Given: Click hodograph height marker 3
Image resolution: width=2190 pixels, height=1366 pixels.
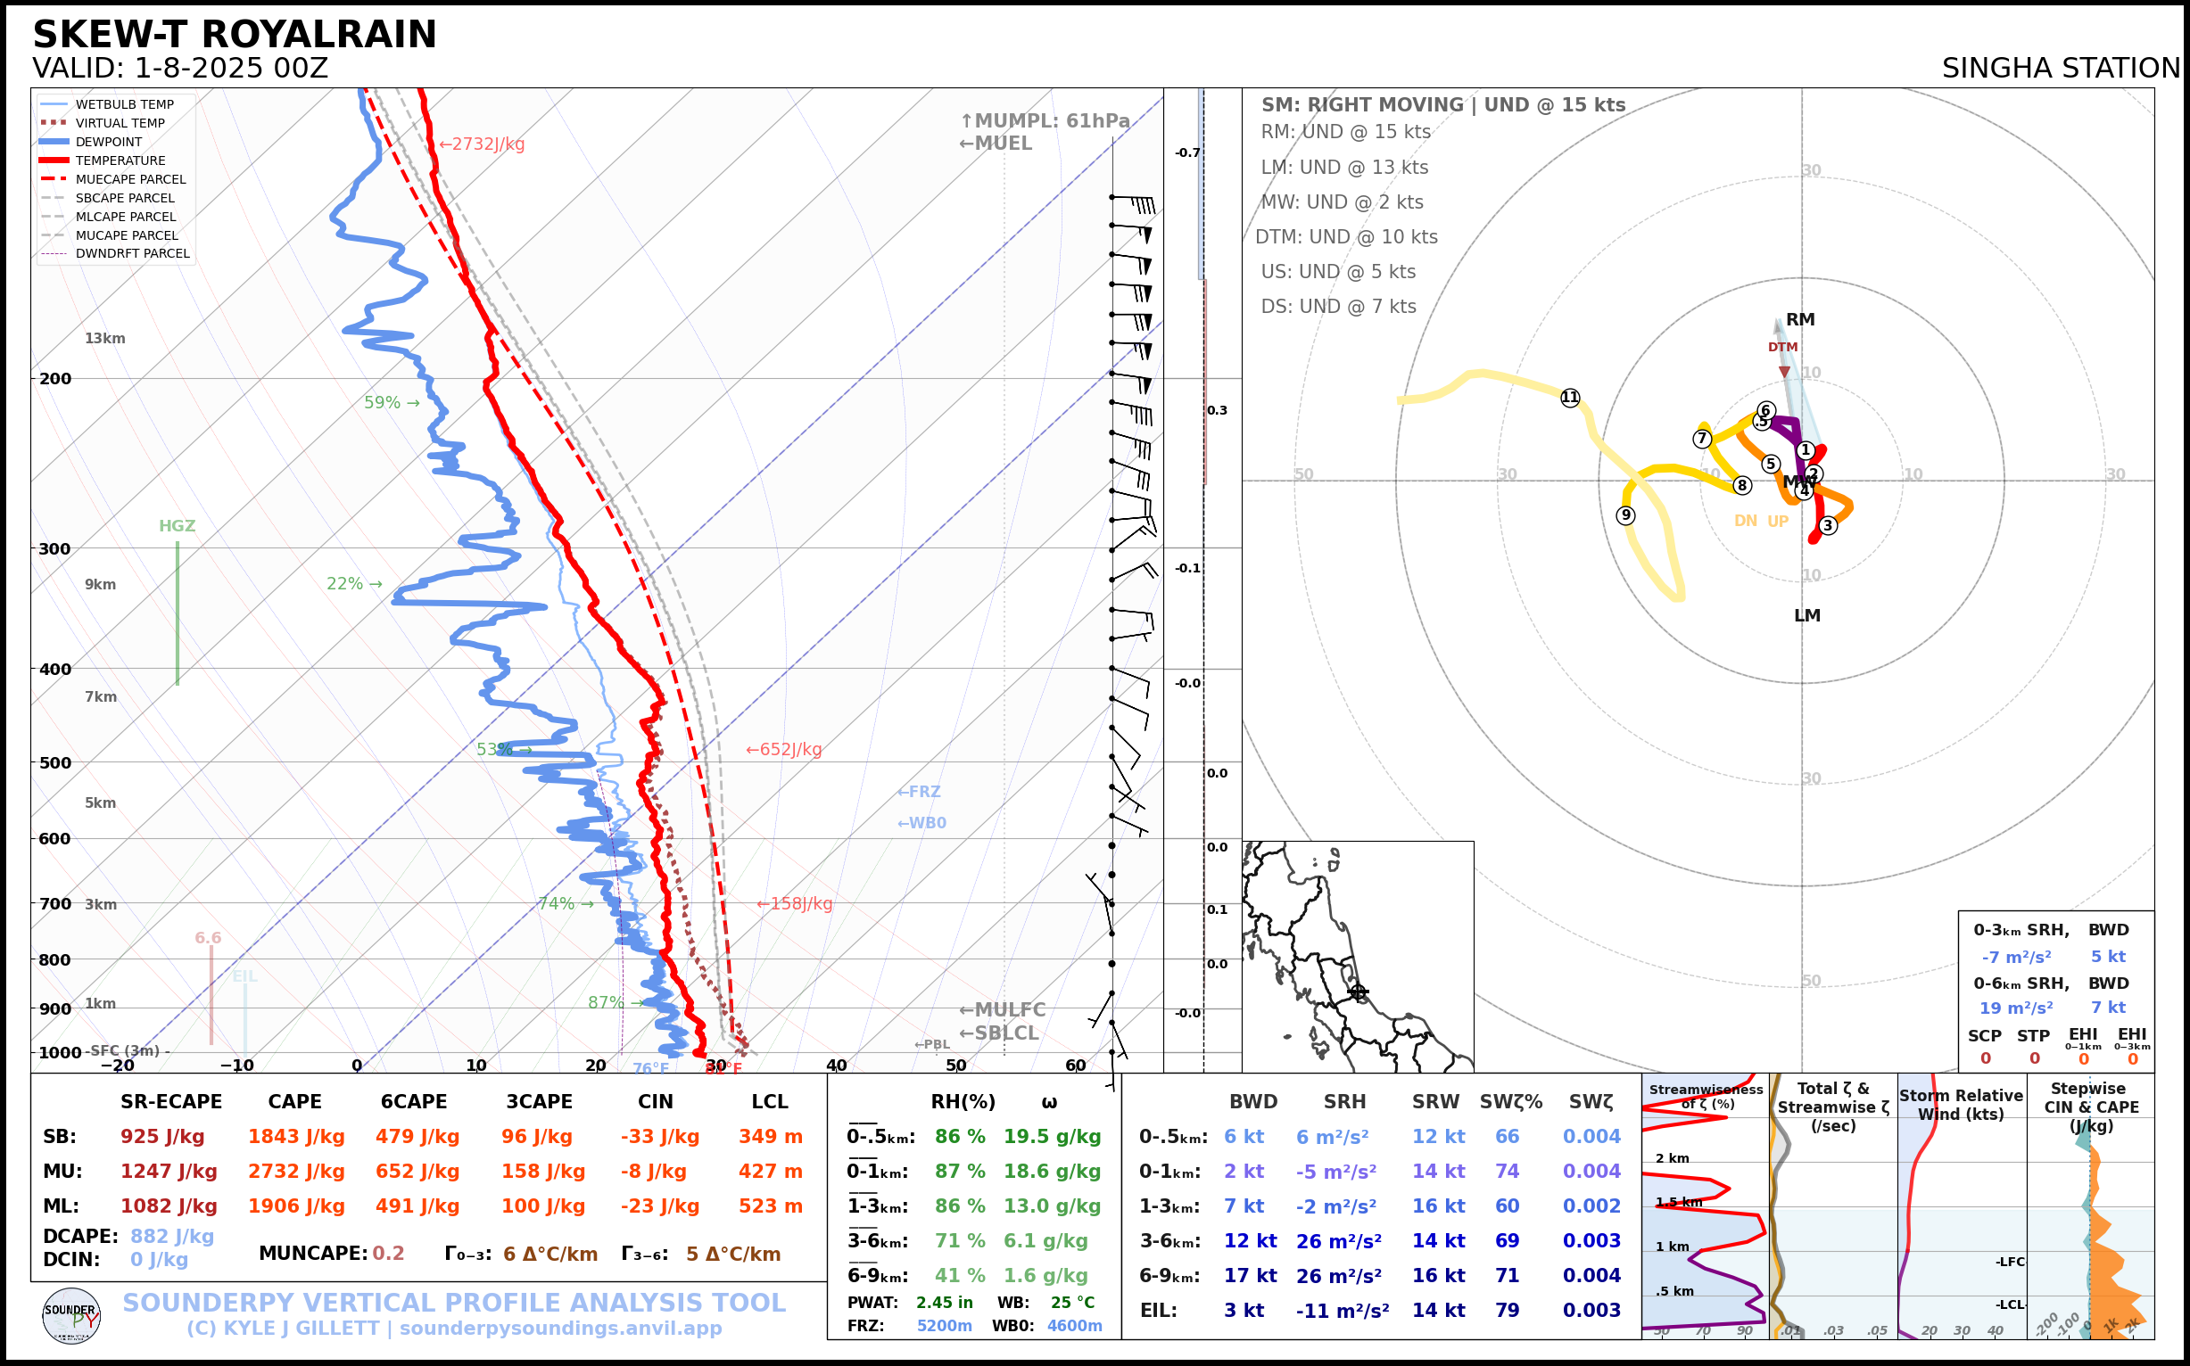Looking at the screenshot, I should [1828, 525].
